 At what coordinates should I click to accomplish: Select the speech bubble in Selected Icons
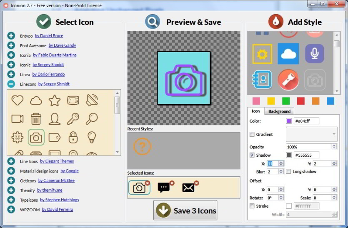pos(163,188)
